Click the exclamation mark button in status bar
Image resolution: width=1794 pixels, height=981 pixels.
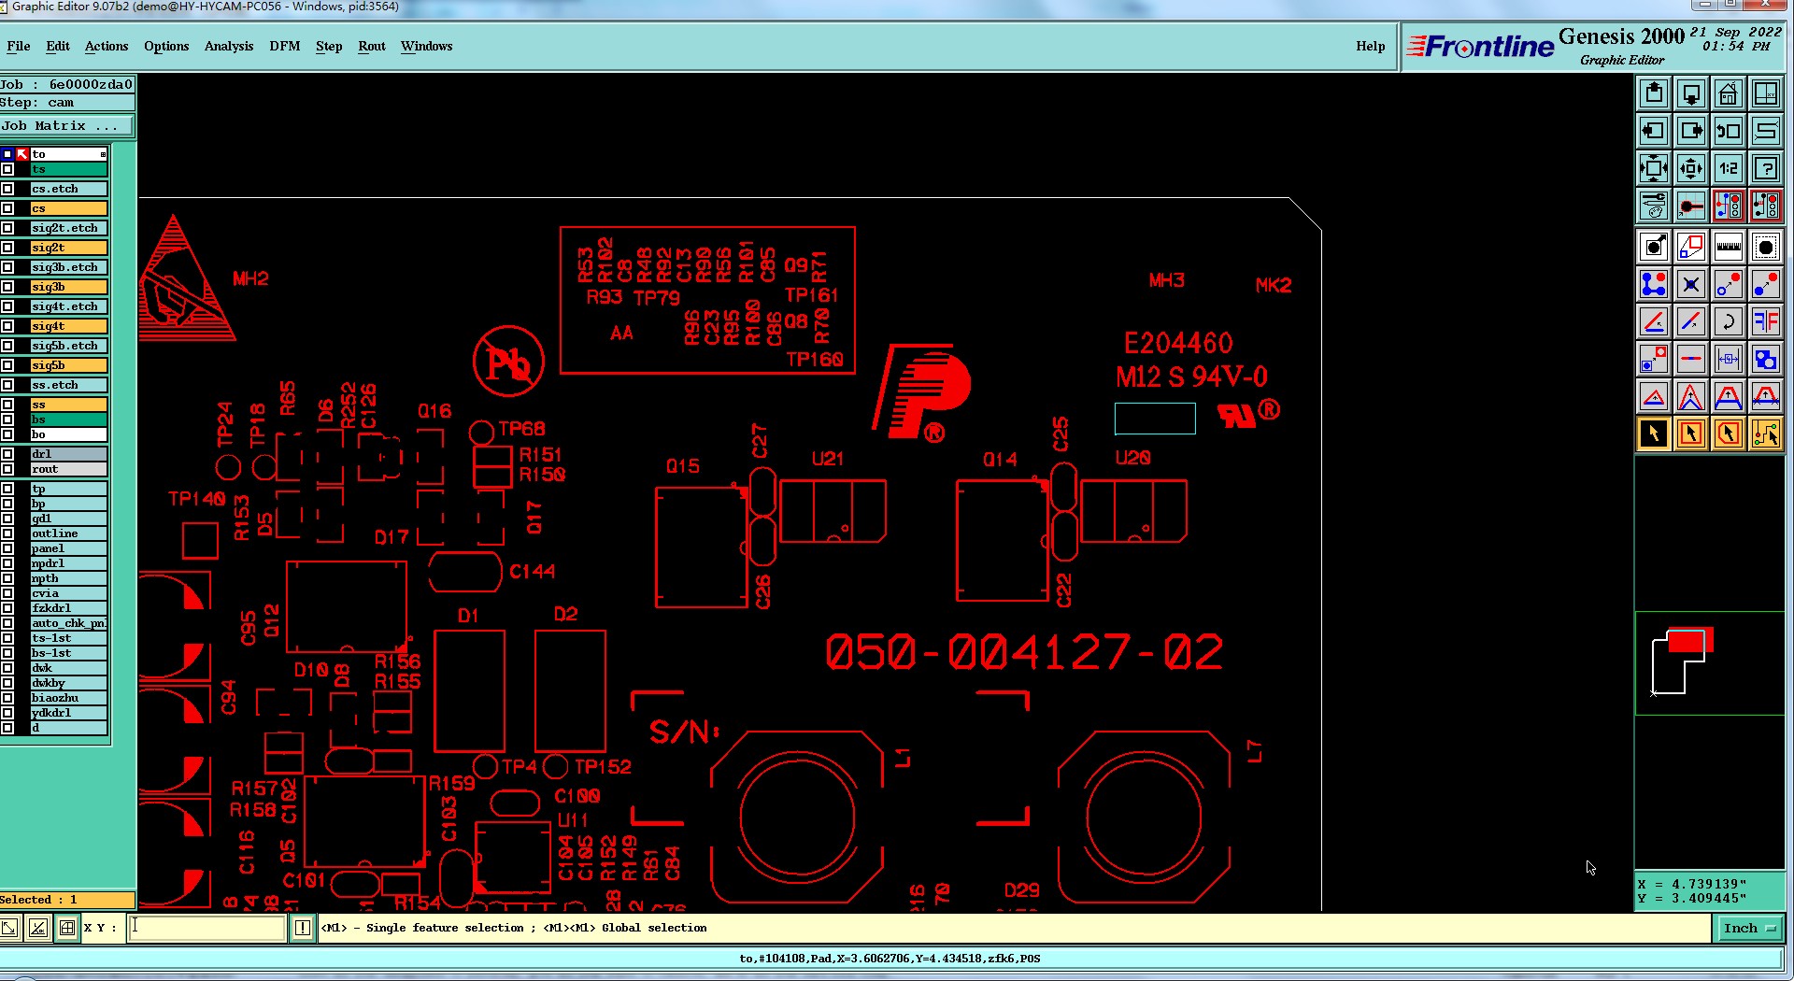[303, 928]
